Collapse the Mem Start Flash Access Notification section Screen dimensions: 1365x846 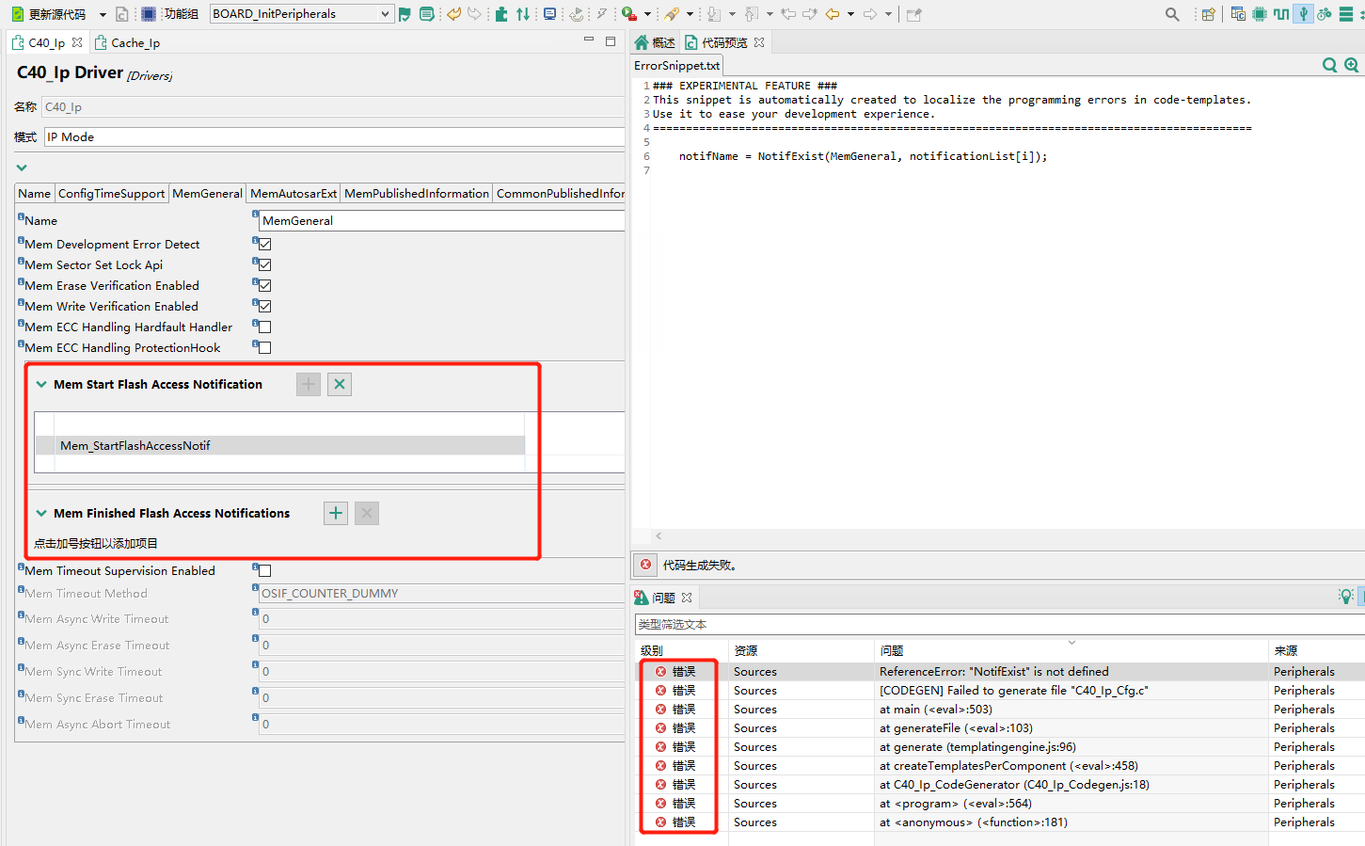pyautogui.click(x=40, y=384)
